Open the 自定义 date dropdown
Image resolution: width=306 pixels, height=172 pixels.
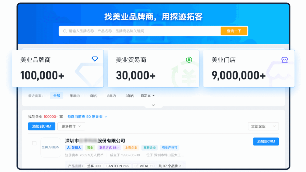[x=148, y=96]
